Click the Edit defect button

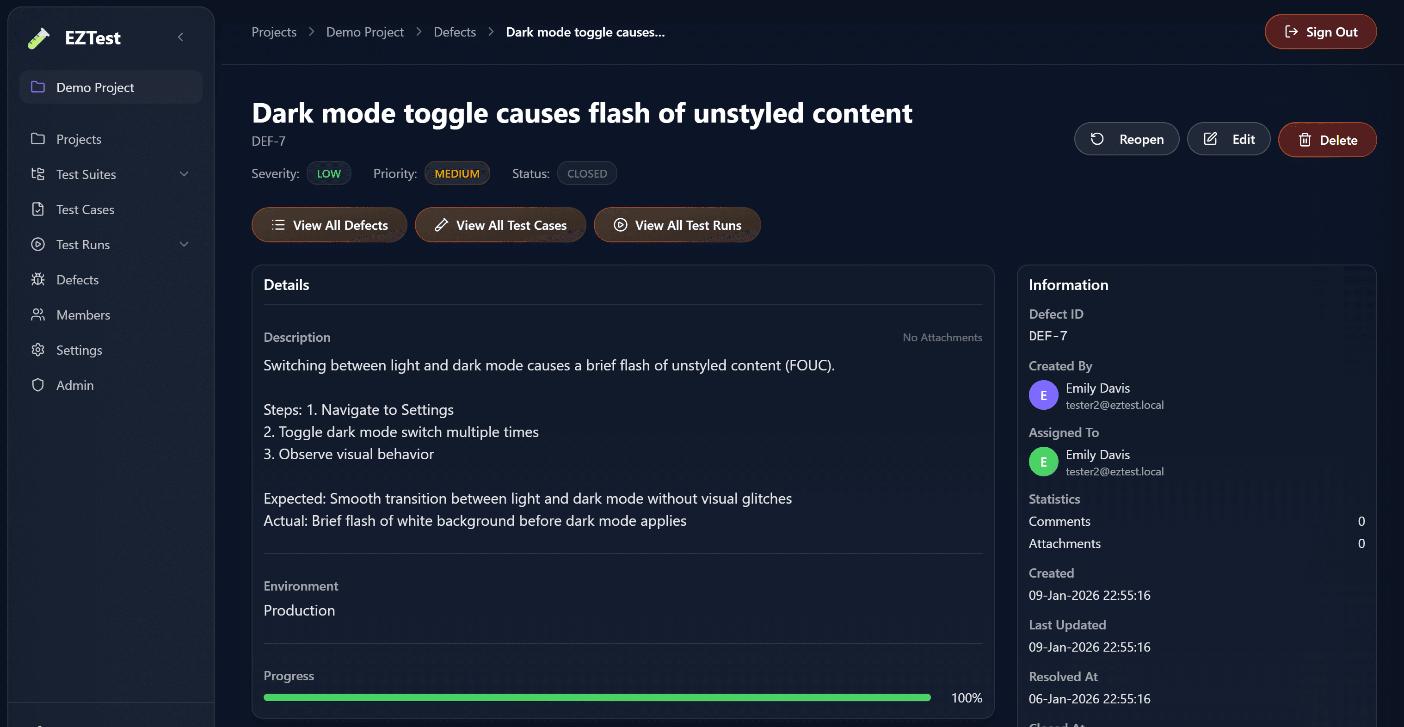coord(1228,140)
